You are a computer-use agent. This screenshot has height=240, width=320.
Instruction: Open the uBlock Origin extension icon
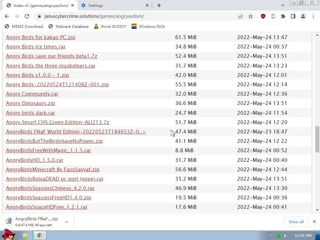point(263,16)
